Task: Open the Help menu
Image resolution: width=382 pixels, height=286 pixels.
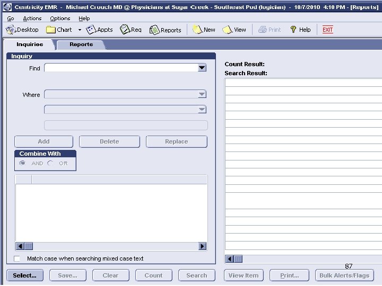Action: pyautogui.click(x=84, y=19)
